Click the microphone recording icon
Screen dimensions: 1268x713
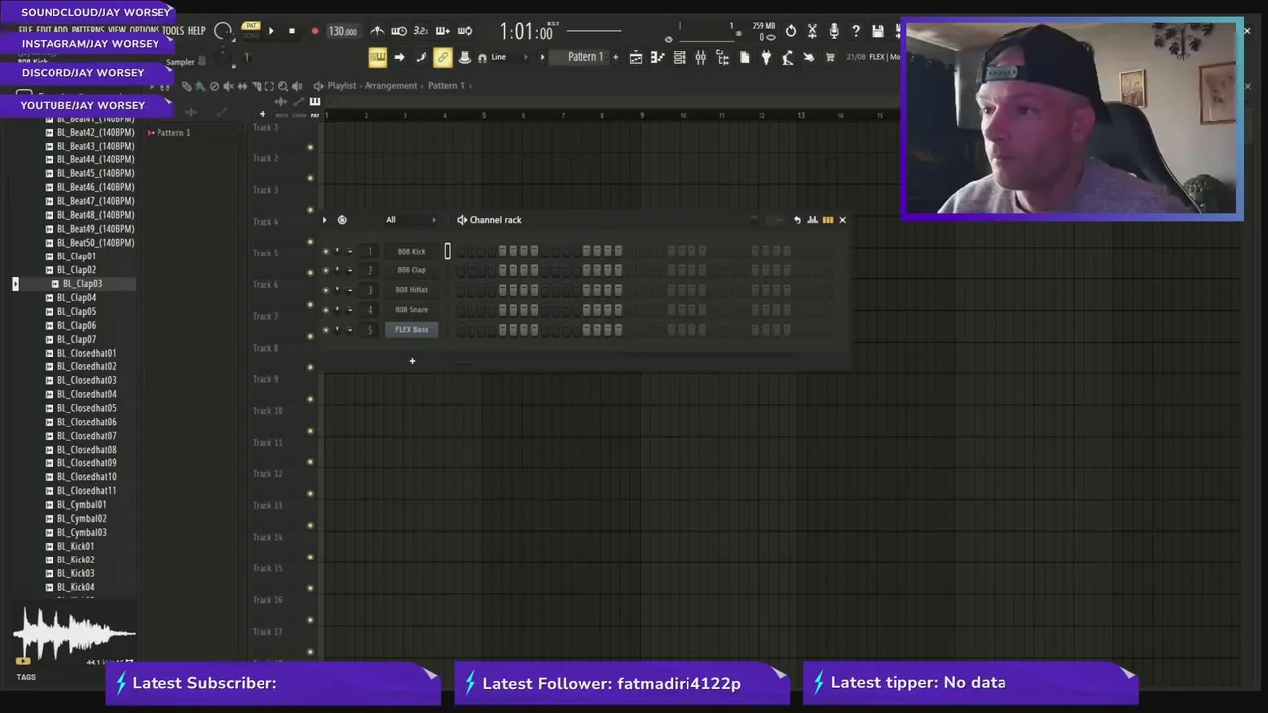[x=834, y=31]
